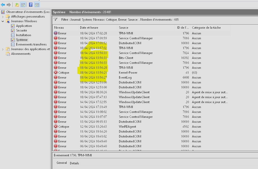Expand the Affichages personnalisés node
The height and width of the screenshot is (169, 258).
pyautogui.click(x=3, y=17)
